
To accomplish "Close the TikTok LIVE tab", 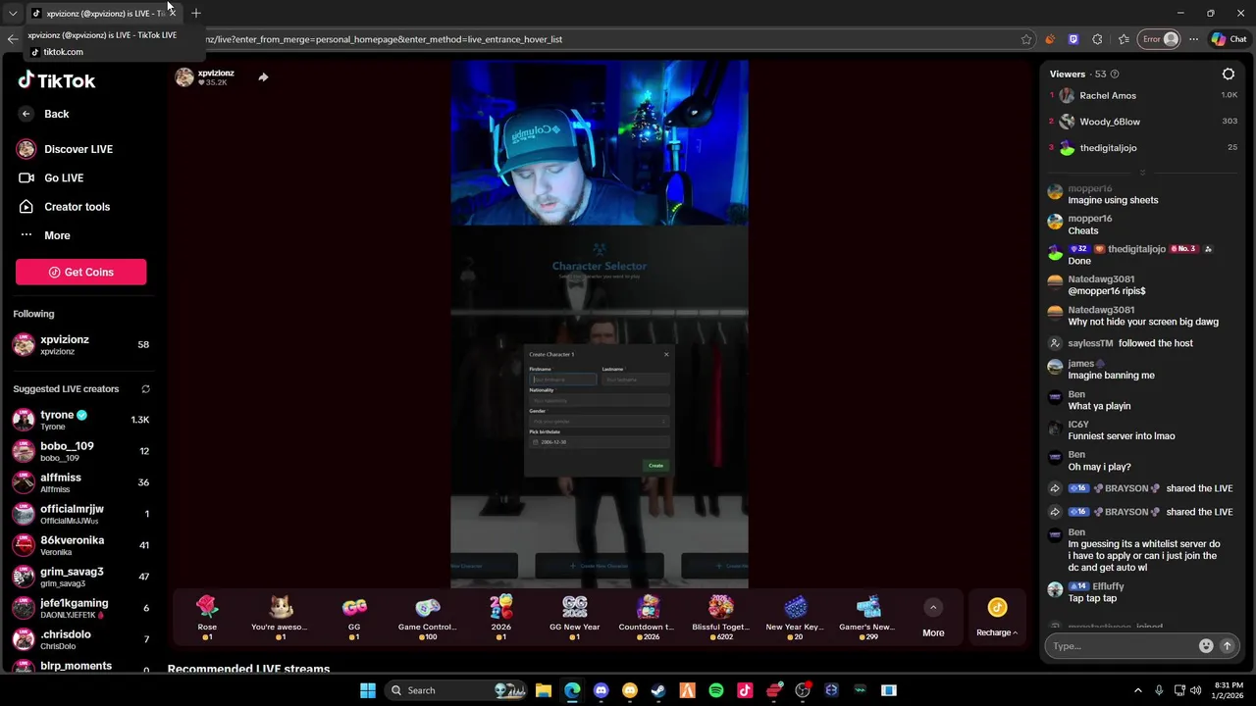I will (172, 13).
